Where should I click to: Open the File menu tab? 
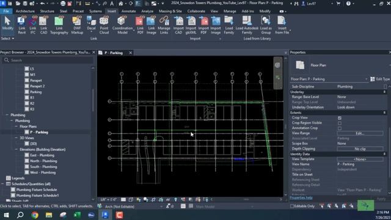6,11
